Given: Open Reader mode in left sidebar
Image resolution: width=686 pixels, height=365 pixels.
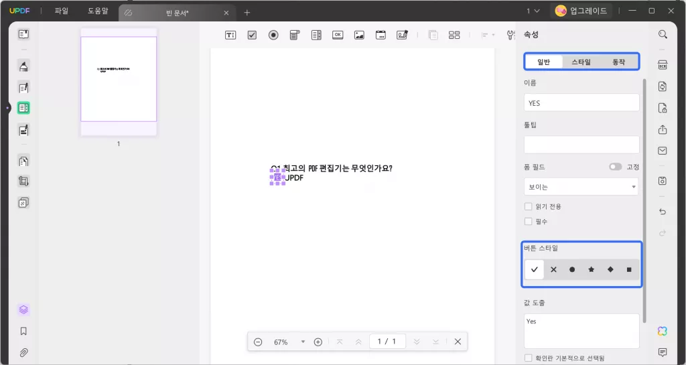Looking at the screenshot, I should coord(23,35).
